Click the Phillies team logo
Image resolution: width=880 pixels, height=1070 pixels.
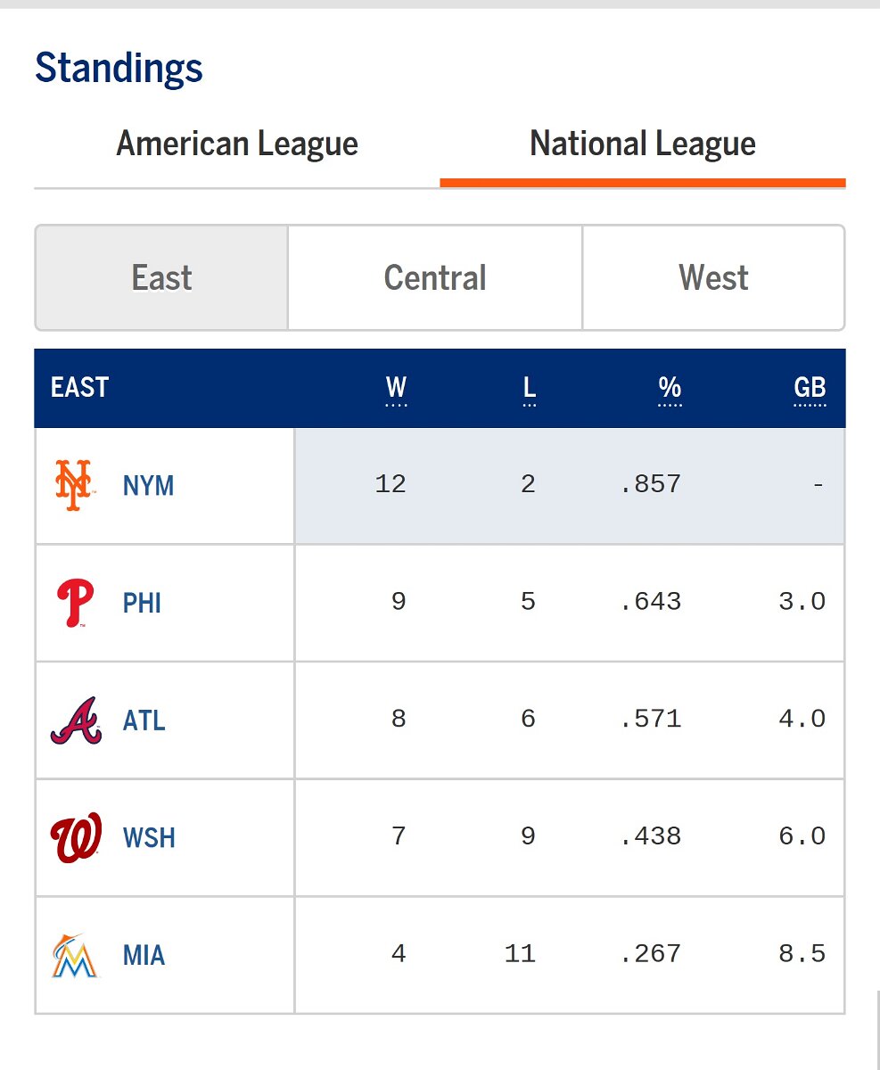[x=75, y=603]
